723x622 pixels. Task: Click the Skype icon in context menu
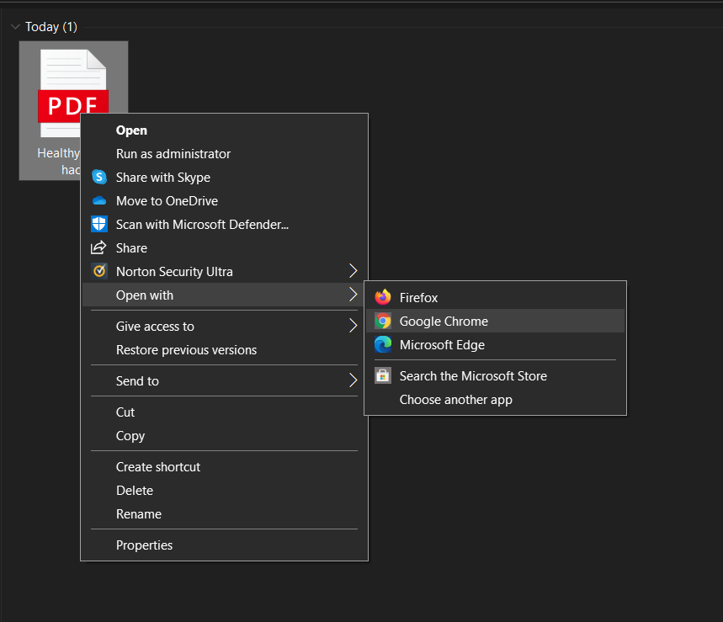click(99, 177)
